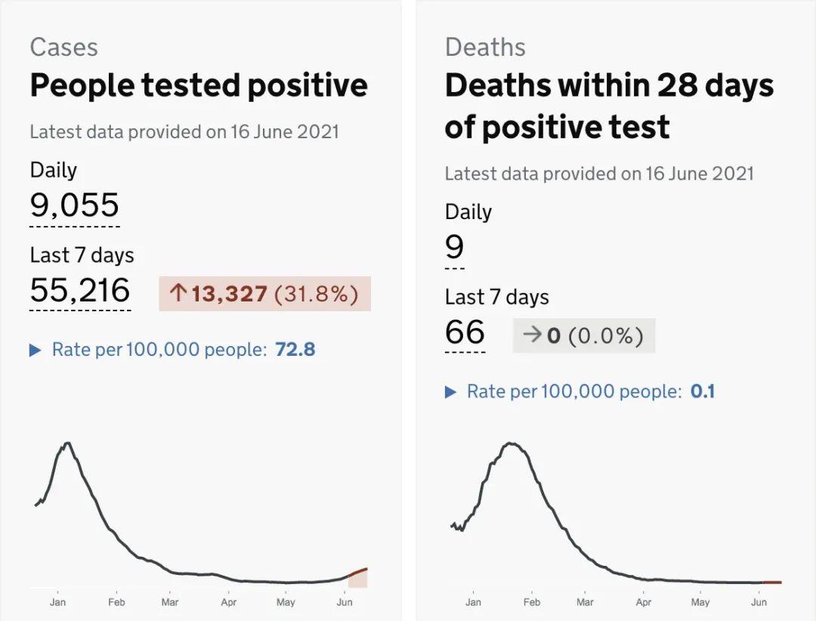This screenshot has width=816, height=621.
Task: Open Deaths within 28 days of positive test heading
Action: 609,106
